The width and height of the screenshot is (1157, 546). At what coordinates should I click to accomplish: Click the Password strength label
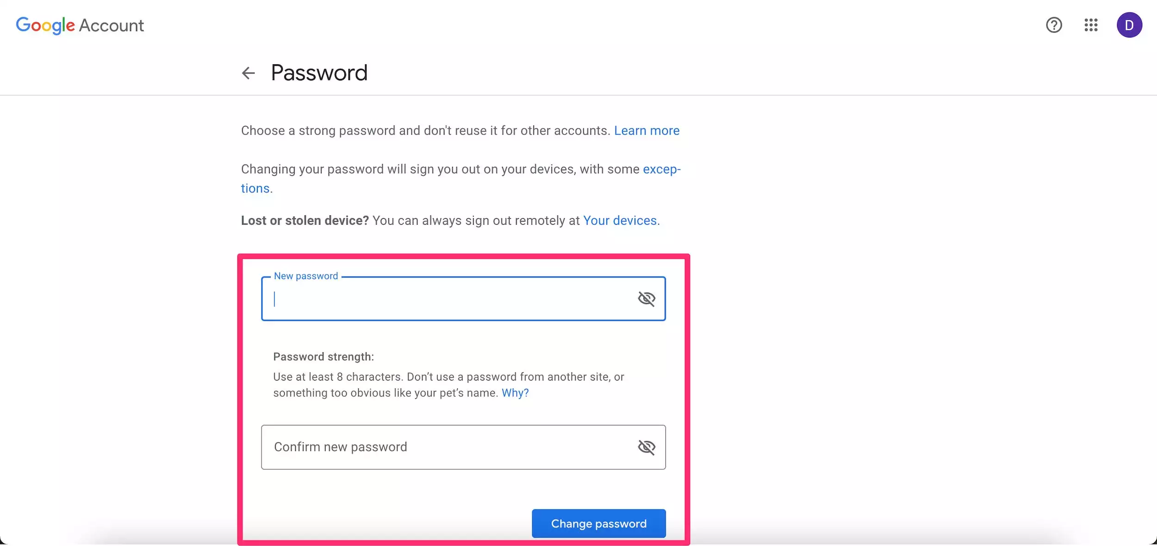[x=323, y=357]
